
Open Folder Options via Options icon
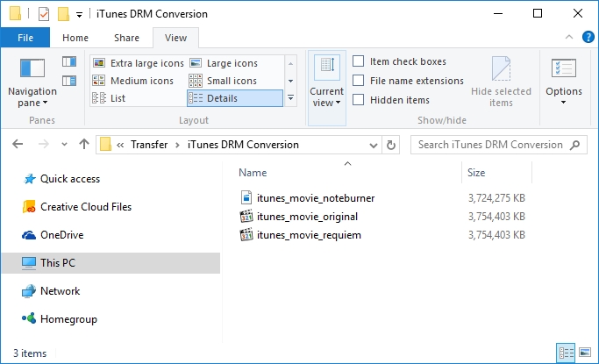click(x=563, y=68)
